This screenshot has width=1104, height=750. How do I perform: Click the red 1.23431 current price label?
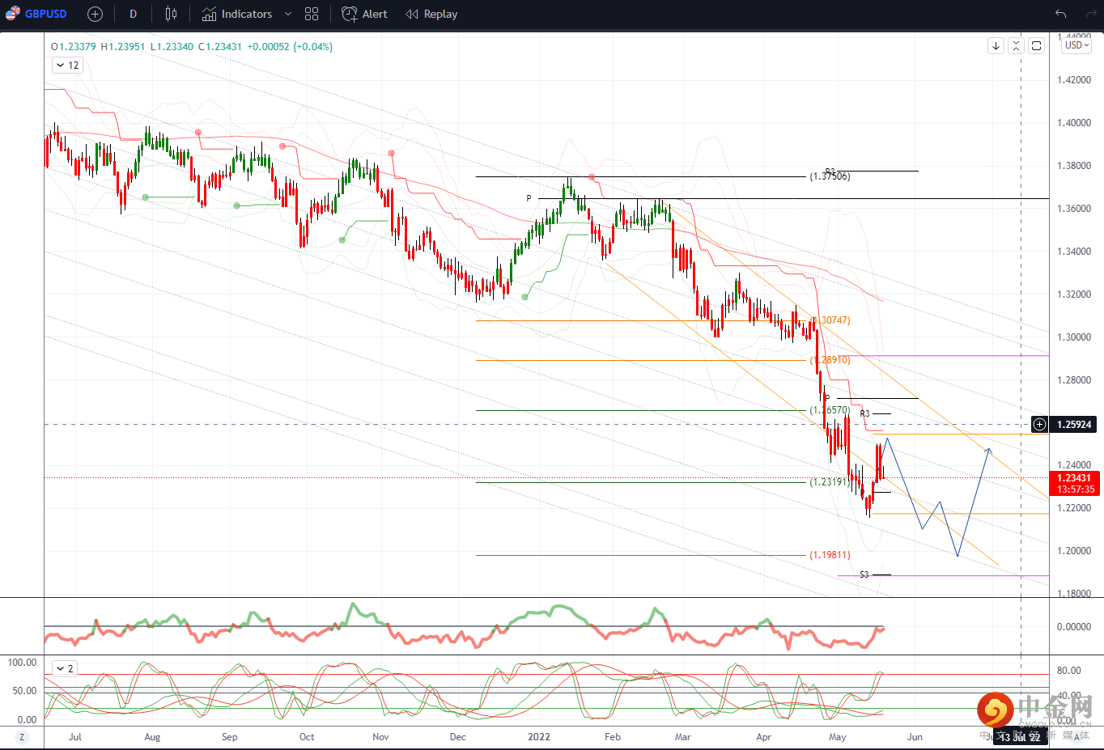tap(1076, 478)
